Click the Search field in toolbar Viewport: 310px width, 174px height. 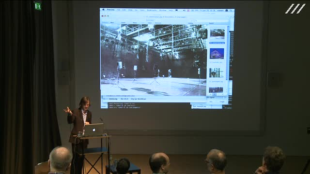tap(212, 21)
